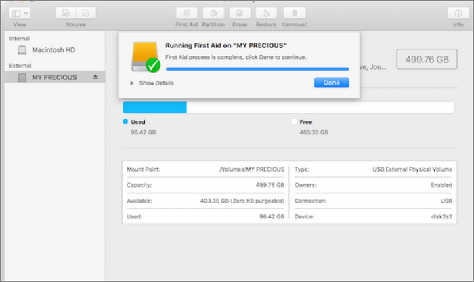This screenshot has height=282, width=474.
Task: Click the blue Used portion of storage bar
Action: click(x=154, y=107)
